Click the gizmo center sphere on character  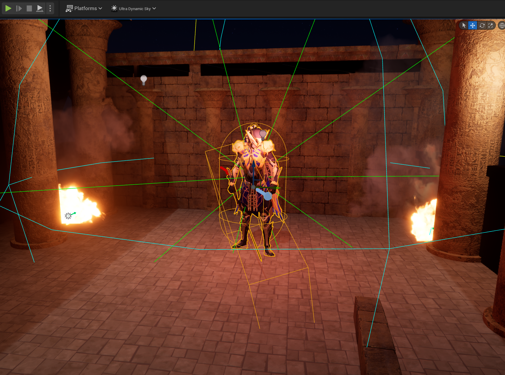[253, 187]
